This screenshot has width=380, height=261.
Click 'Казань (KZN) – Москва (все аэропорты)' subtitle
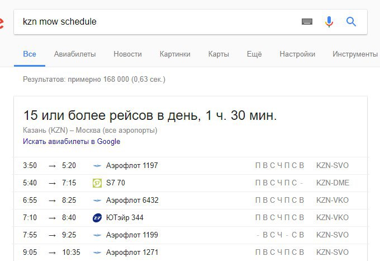90,130
